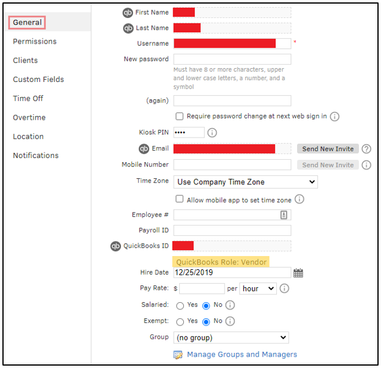Click the badge icon inside the Employee # field

[x=284, y=215]
